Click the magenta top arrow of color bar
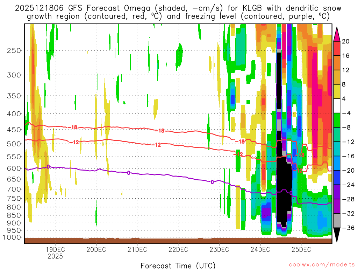The height and width of the screenshot is (269, 358). 337,35
